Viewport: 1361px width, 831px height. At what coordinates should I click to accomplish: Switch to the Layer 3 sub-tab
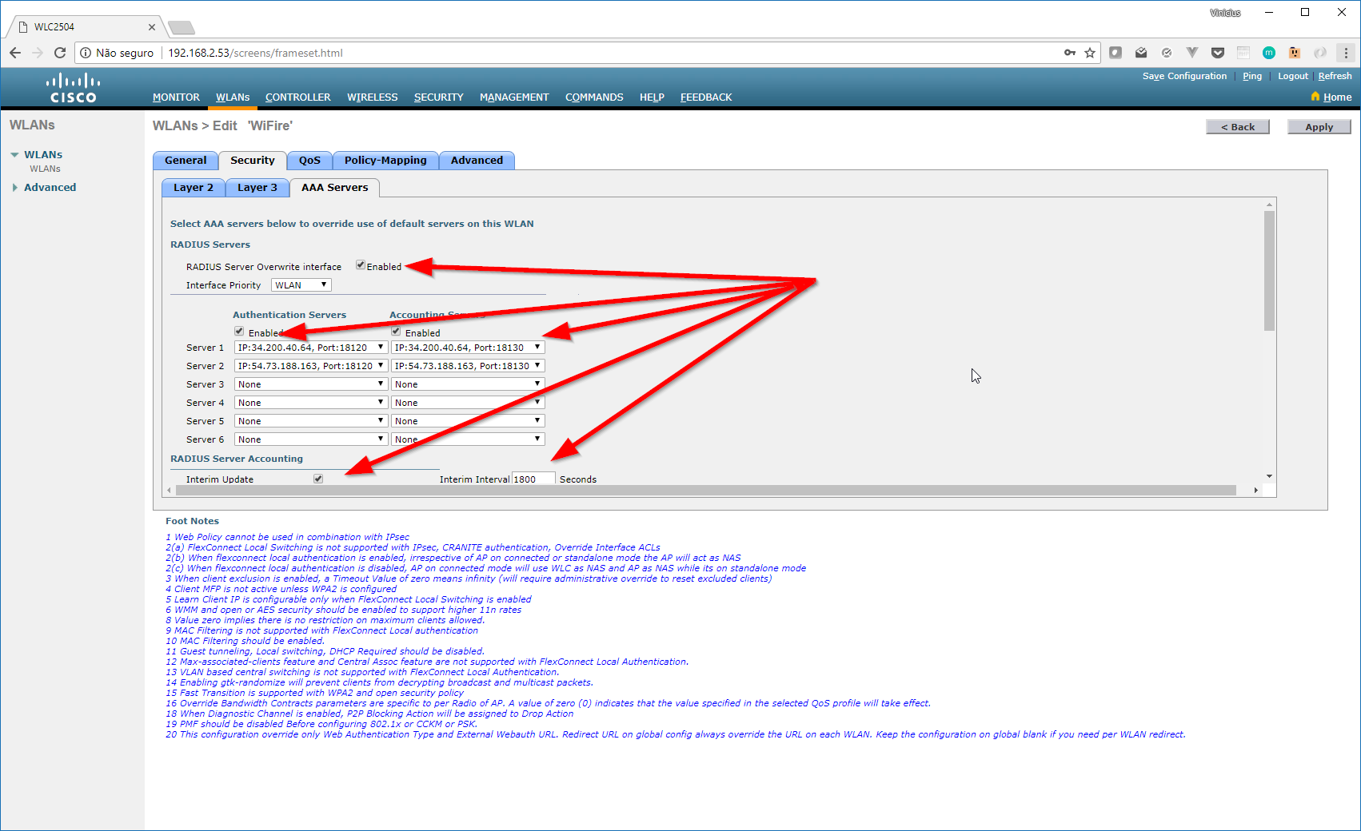pyautogui.click(x=257, y=188)
